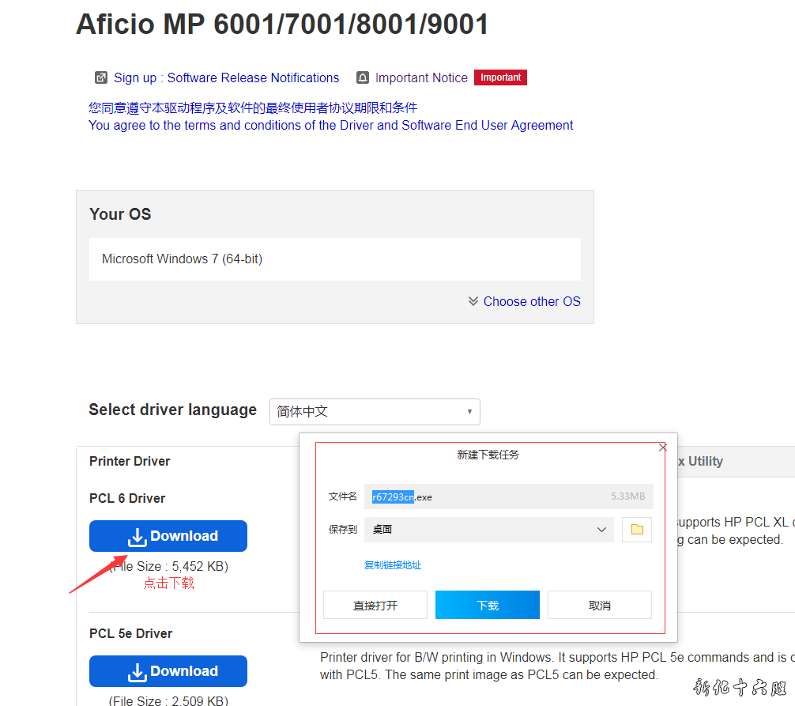Click the blue 下载 button
This screenshot has width=795, height=706.
(488, 605)
